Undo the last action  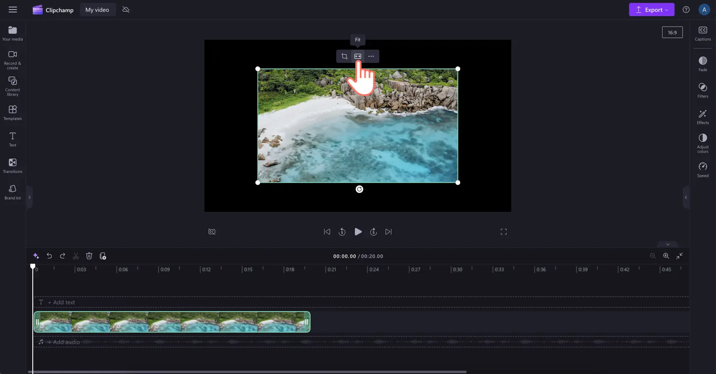(x=49, y=256)
